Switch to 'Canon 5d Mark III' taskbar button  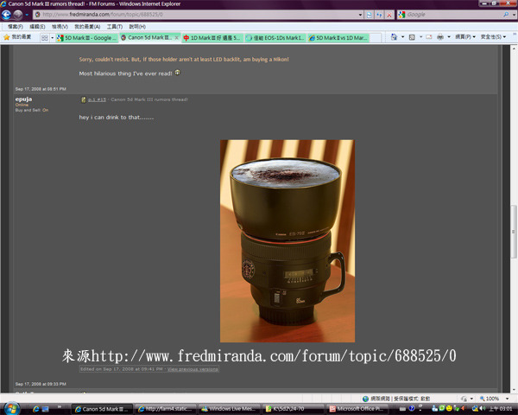pos(103,409)
